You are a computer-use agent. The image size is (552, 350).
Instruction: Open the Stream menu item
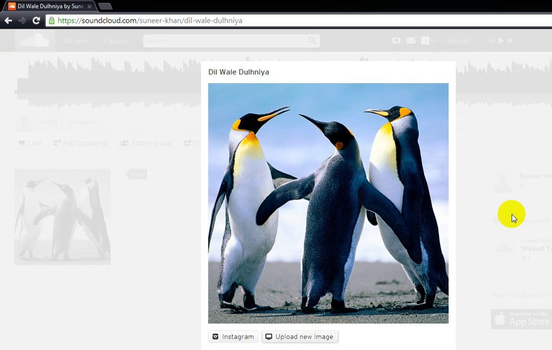(75, 41)
